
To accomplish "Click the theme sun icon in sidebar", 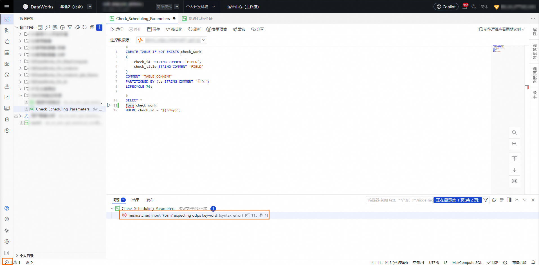I will click(x=7, y=231).
